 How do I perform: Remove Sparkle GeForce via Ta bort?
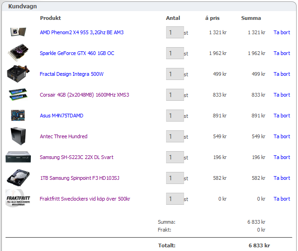tap(282, 53)
